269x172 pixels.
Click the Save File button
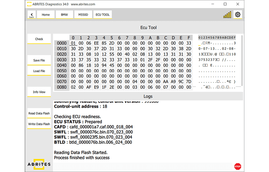[39, 60]
